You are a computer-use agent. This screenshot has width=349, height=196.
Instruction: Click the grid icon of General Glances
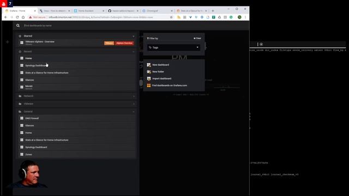tap(22, 126)
